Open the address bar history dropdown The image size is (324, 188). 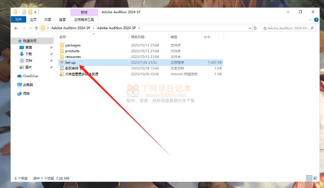pos(250,28)
